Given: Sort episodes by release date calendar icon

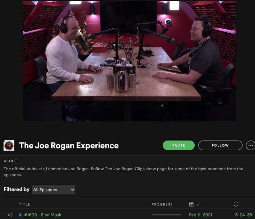Looking at the screenshot, I should pos(191,204).
